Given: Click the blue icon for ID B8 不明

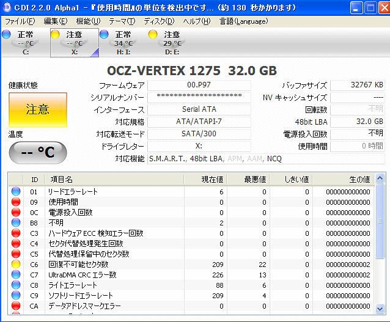Looking at the screenshot, I should [16, 222].
